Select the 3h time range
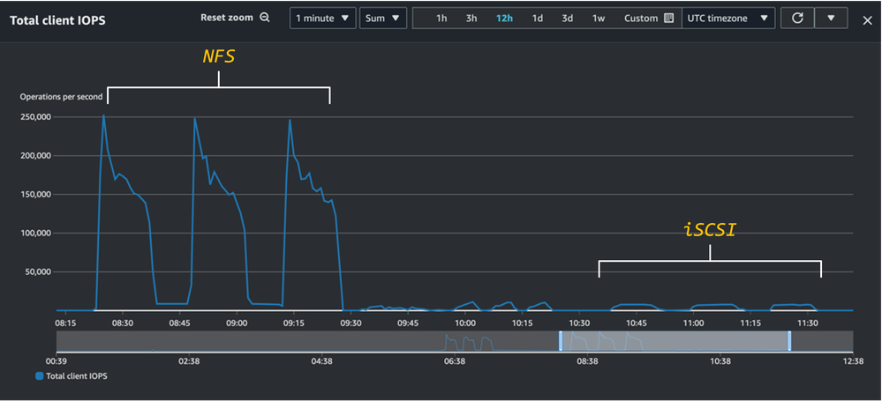Viewport: 882px width, 401px height. click(x=471, y=19)
